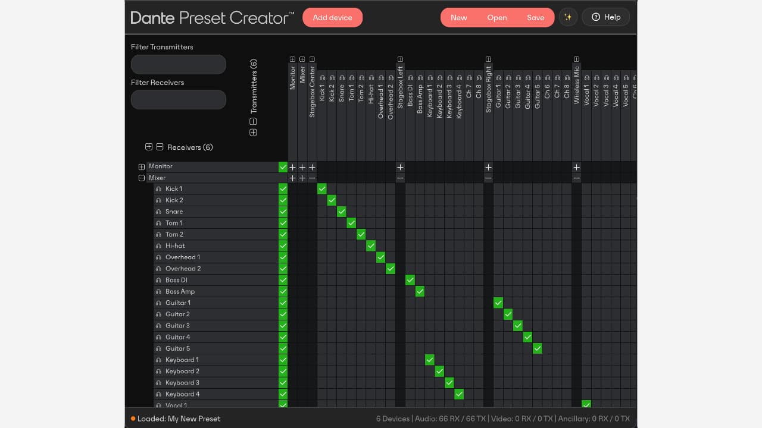Viewport: 762px width, 428px height.
Task: Toggle status check beside the Guitar 3 receiver label
Action: coord(283,326)
